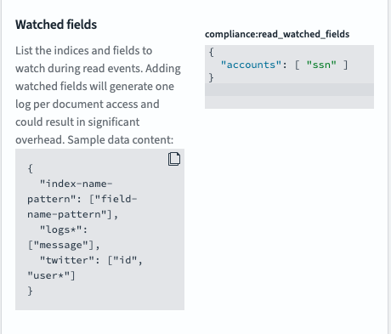Click the closing square bracket in the editor
391x334 pixels.
pyautogui.click(x=346, y=65)
